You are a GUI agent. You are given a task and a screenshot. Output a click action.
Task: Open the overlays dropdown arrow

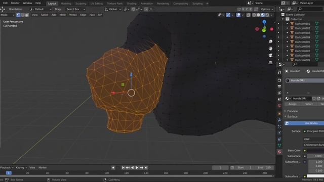[242, 15]
